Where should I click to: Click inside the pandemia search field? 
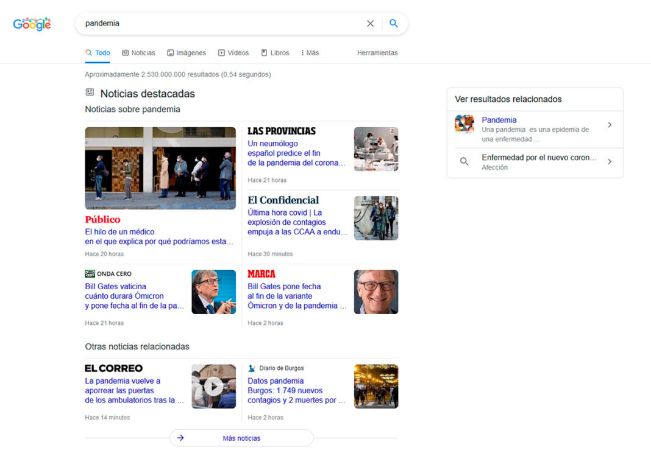(219, 24)
